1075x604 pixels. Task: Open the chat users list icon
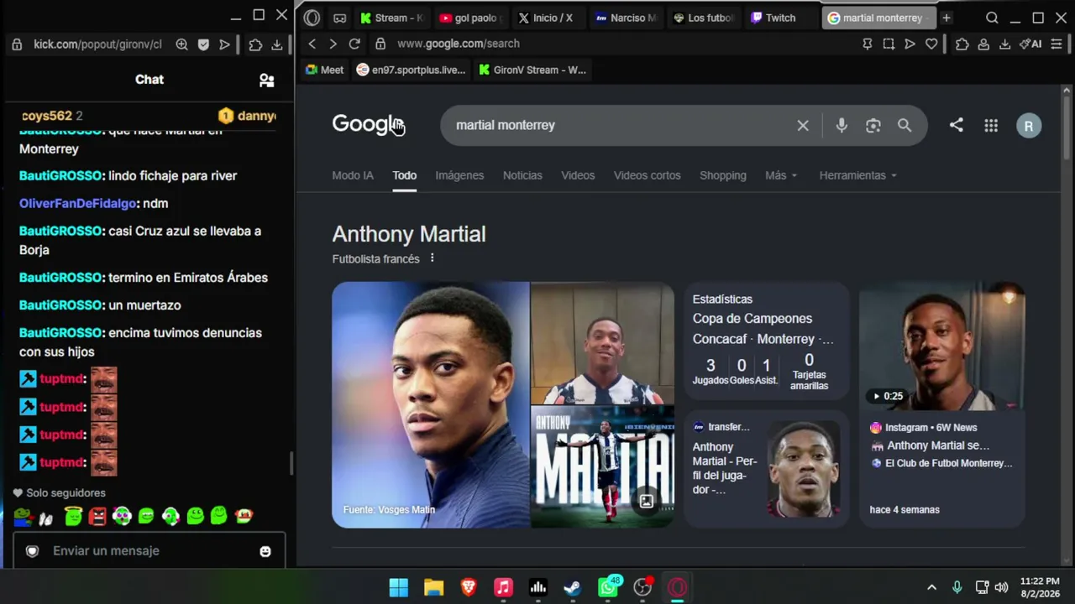click(x=266, y=80)
